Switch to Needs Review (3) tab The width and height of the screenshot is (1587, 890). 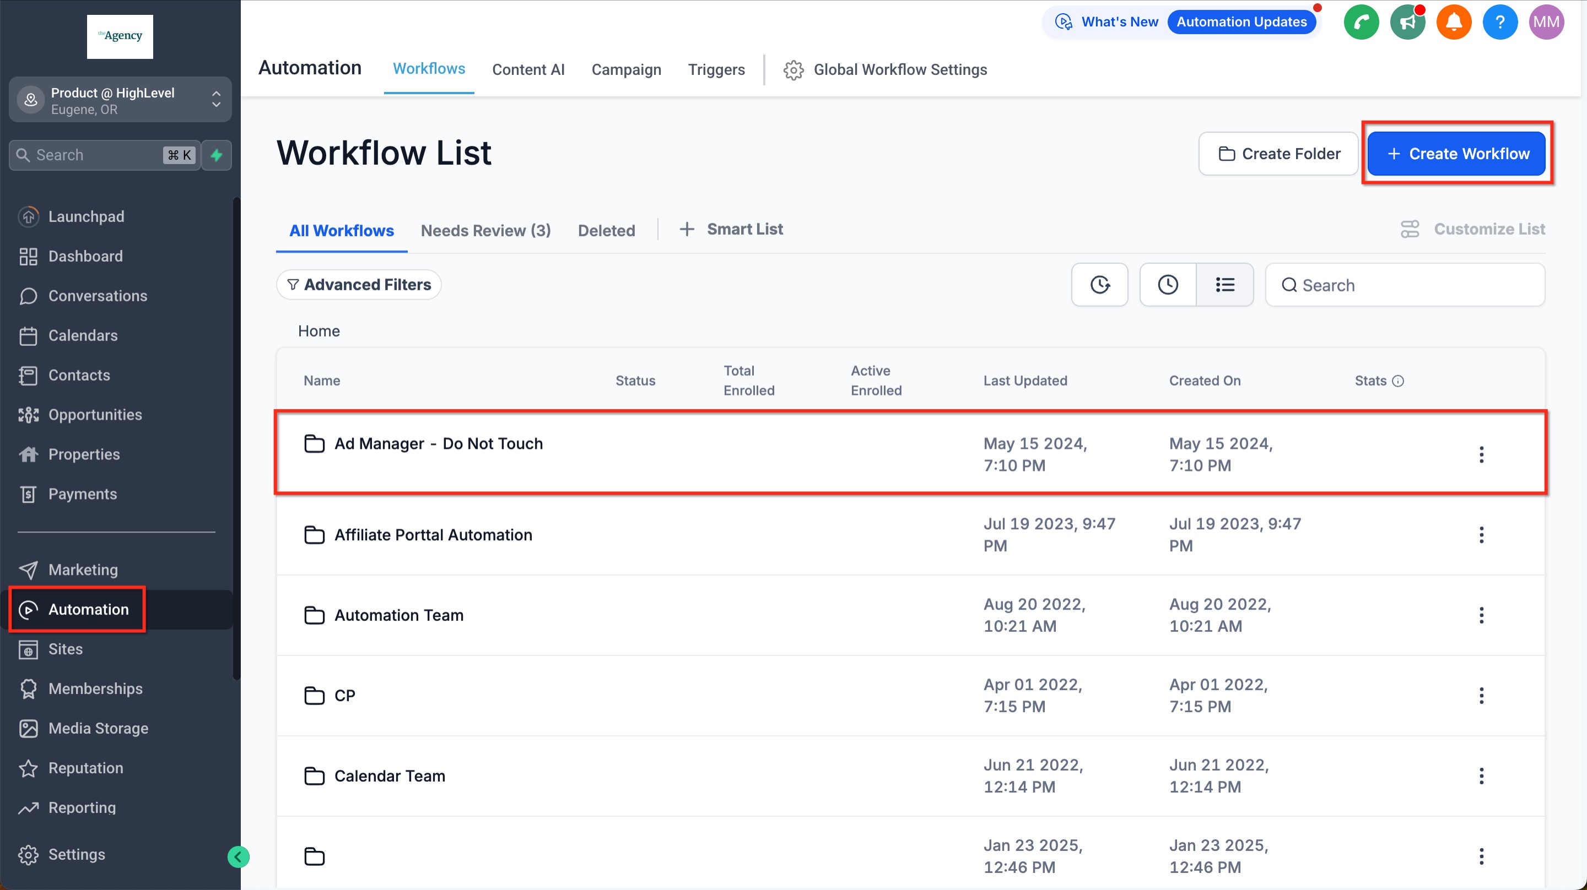pos(485,231)
